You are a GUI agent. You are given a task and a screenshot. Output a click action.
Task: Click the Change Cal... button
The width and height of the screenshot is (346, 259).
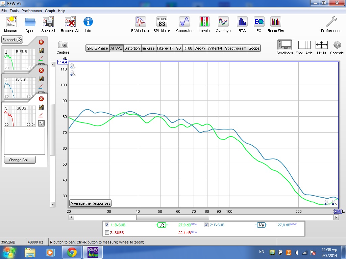click(20, 160)
